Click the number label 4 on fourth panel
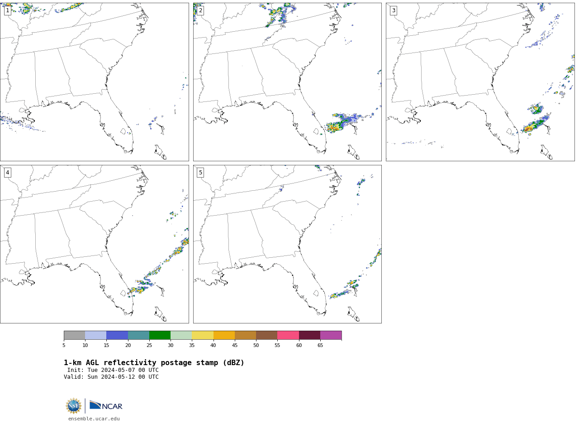 pos(7,173)
